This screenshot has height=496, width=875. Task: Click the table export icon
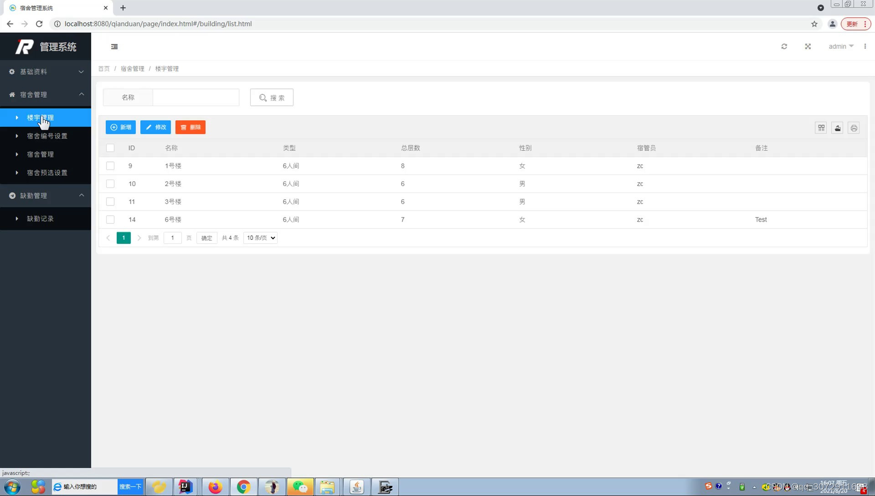coord(838,128)
